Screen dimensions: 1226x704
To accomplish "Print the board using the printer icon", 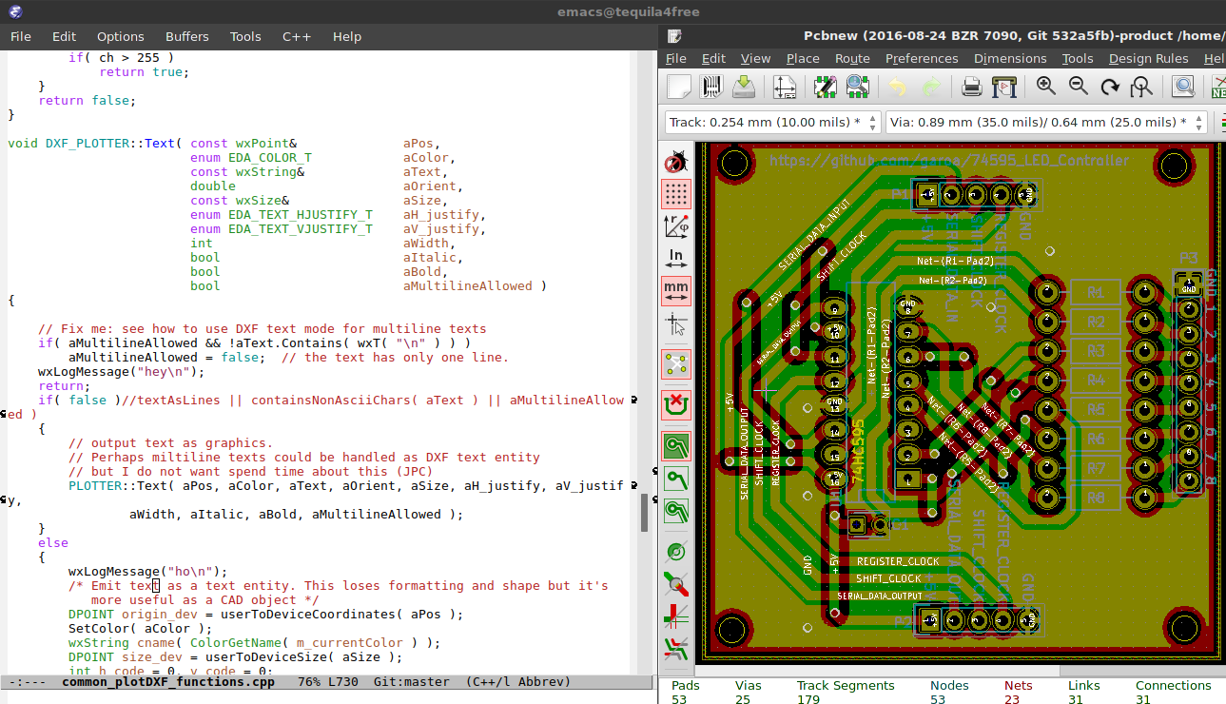I will 971,88.
